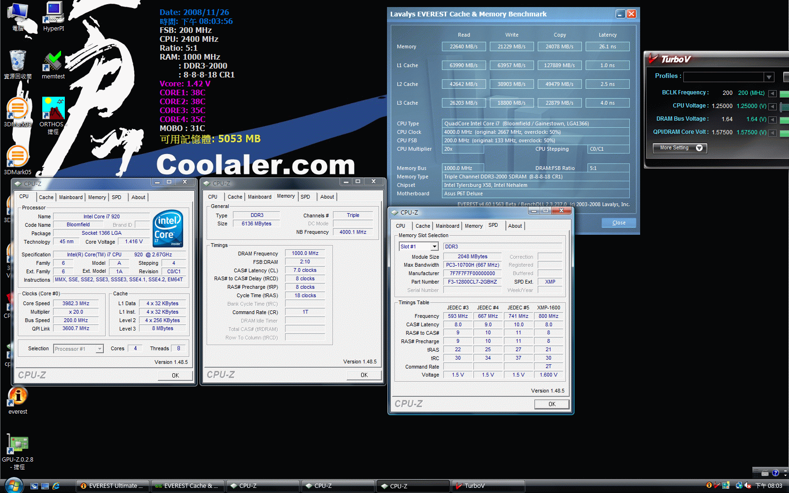Viewport: 789px width, 493px height.
Task: Open the everest desktop shortcut
Action: tap(18, 401)
